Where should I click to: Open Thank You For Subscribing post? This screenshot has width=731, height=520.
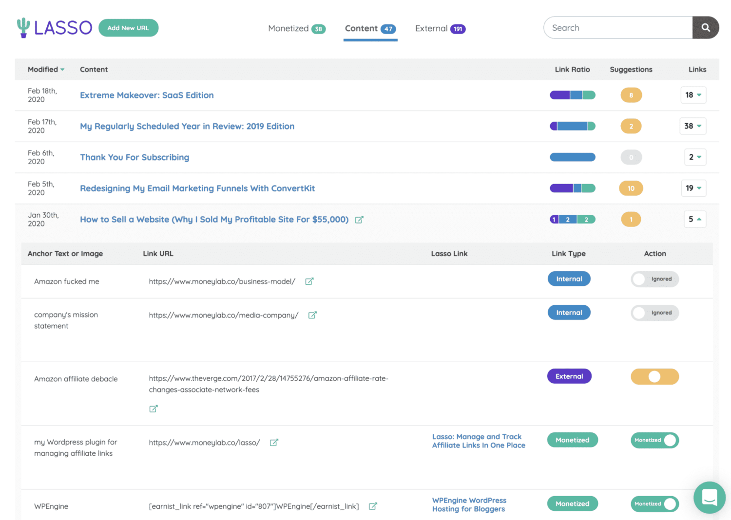pyautogui.click(x=135, y=157)
